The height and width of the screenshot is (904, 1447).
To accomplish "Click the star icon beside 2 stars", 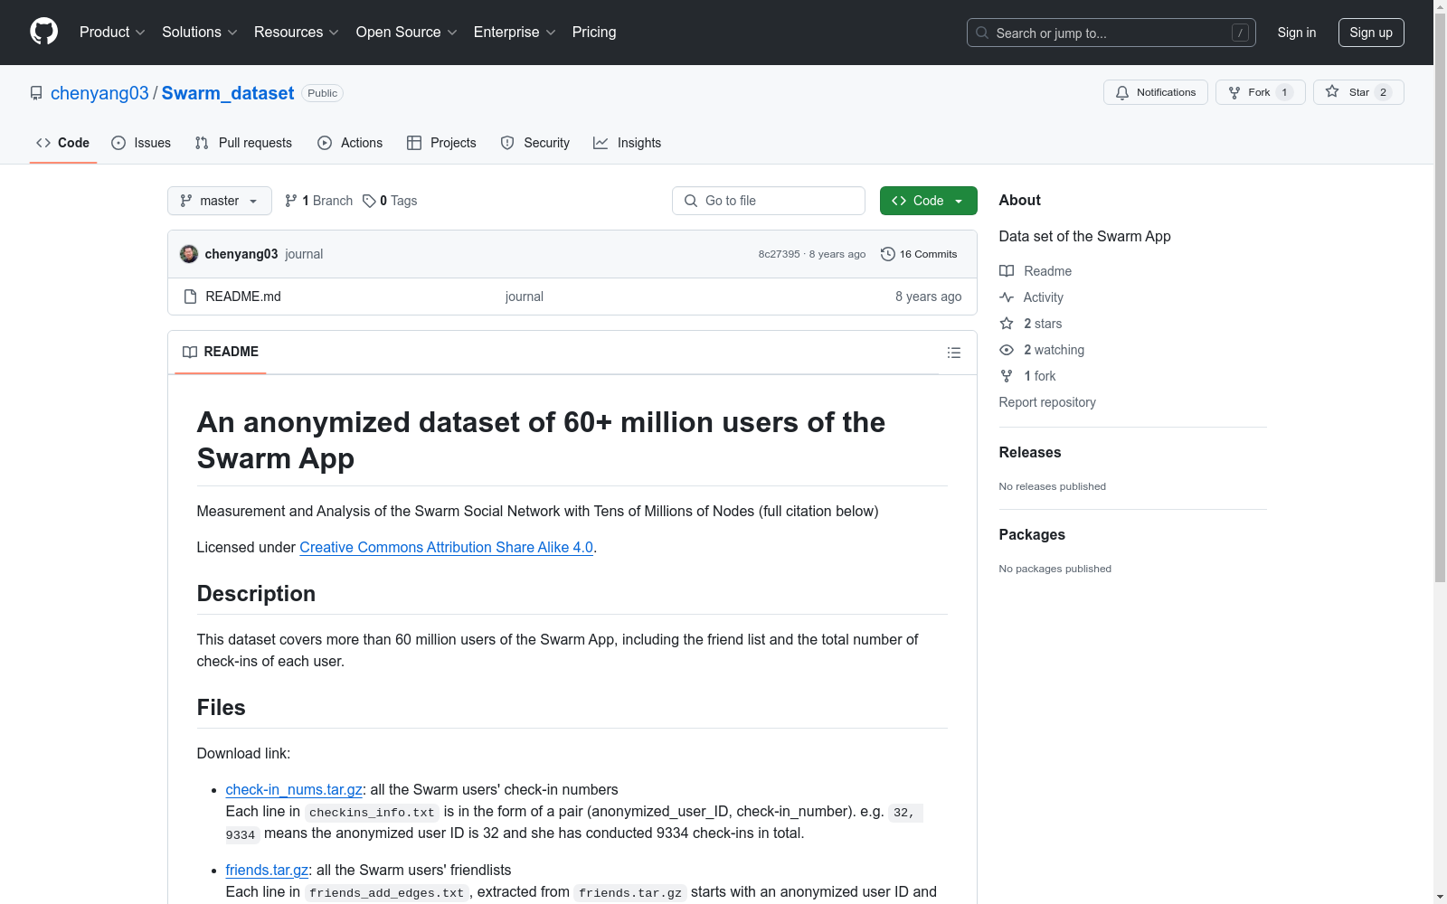I will click(1007, 324).
